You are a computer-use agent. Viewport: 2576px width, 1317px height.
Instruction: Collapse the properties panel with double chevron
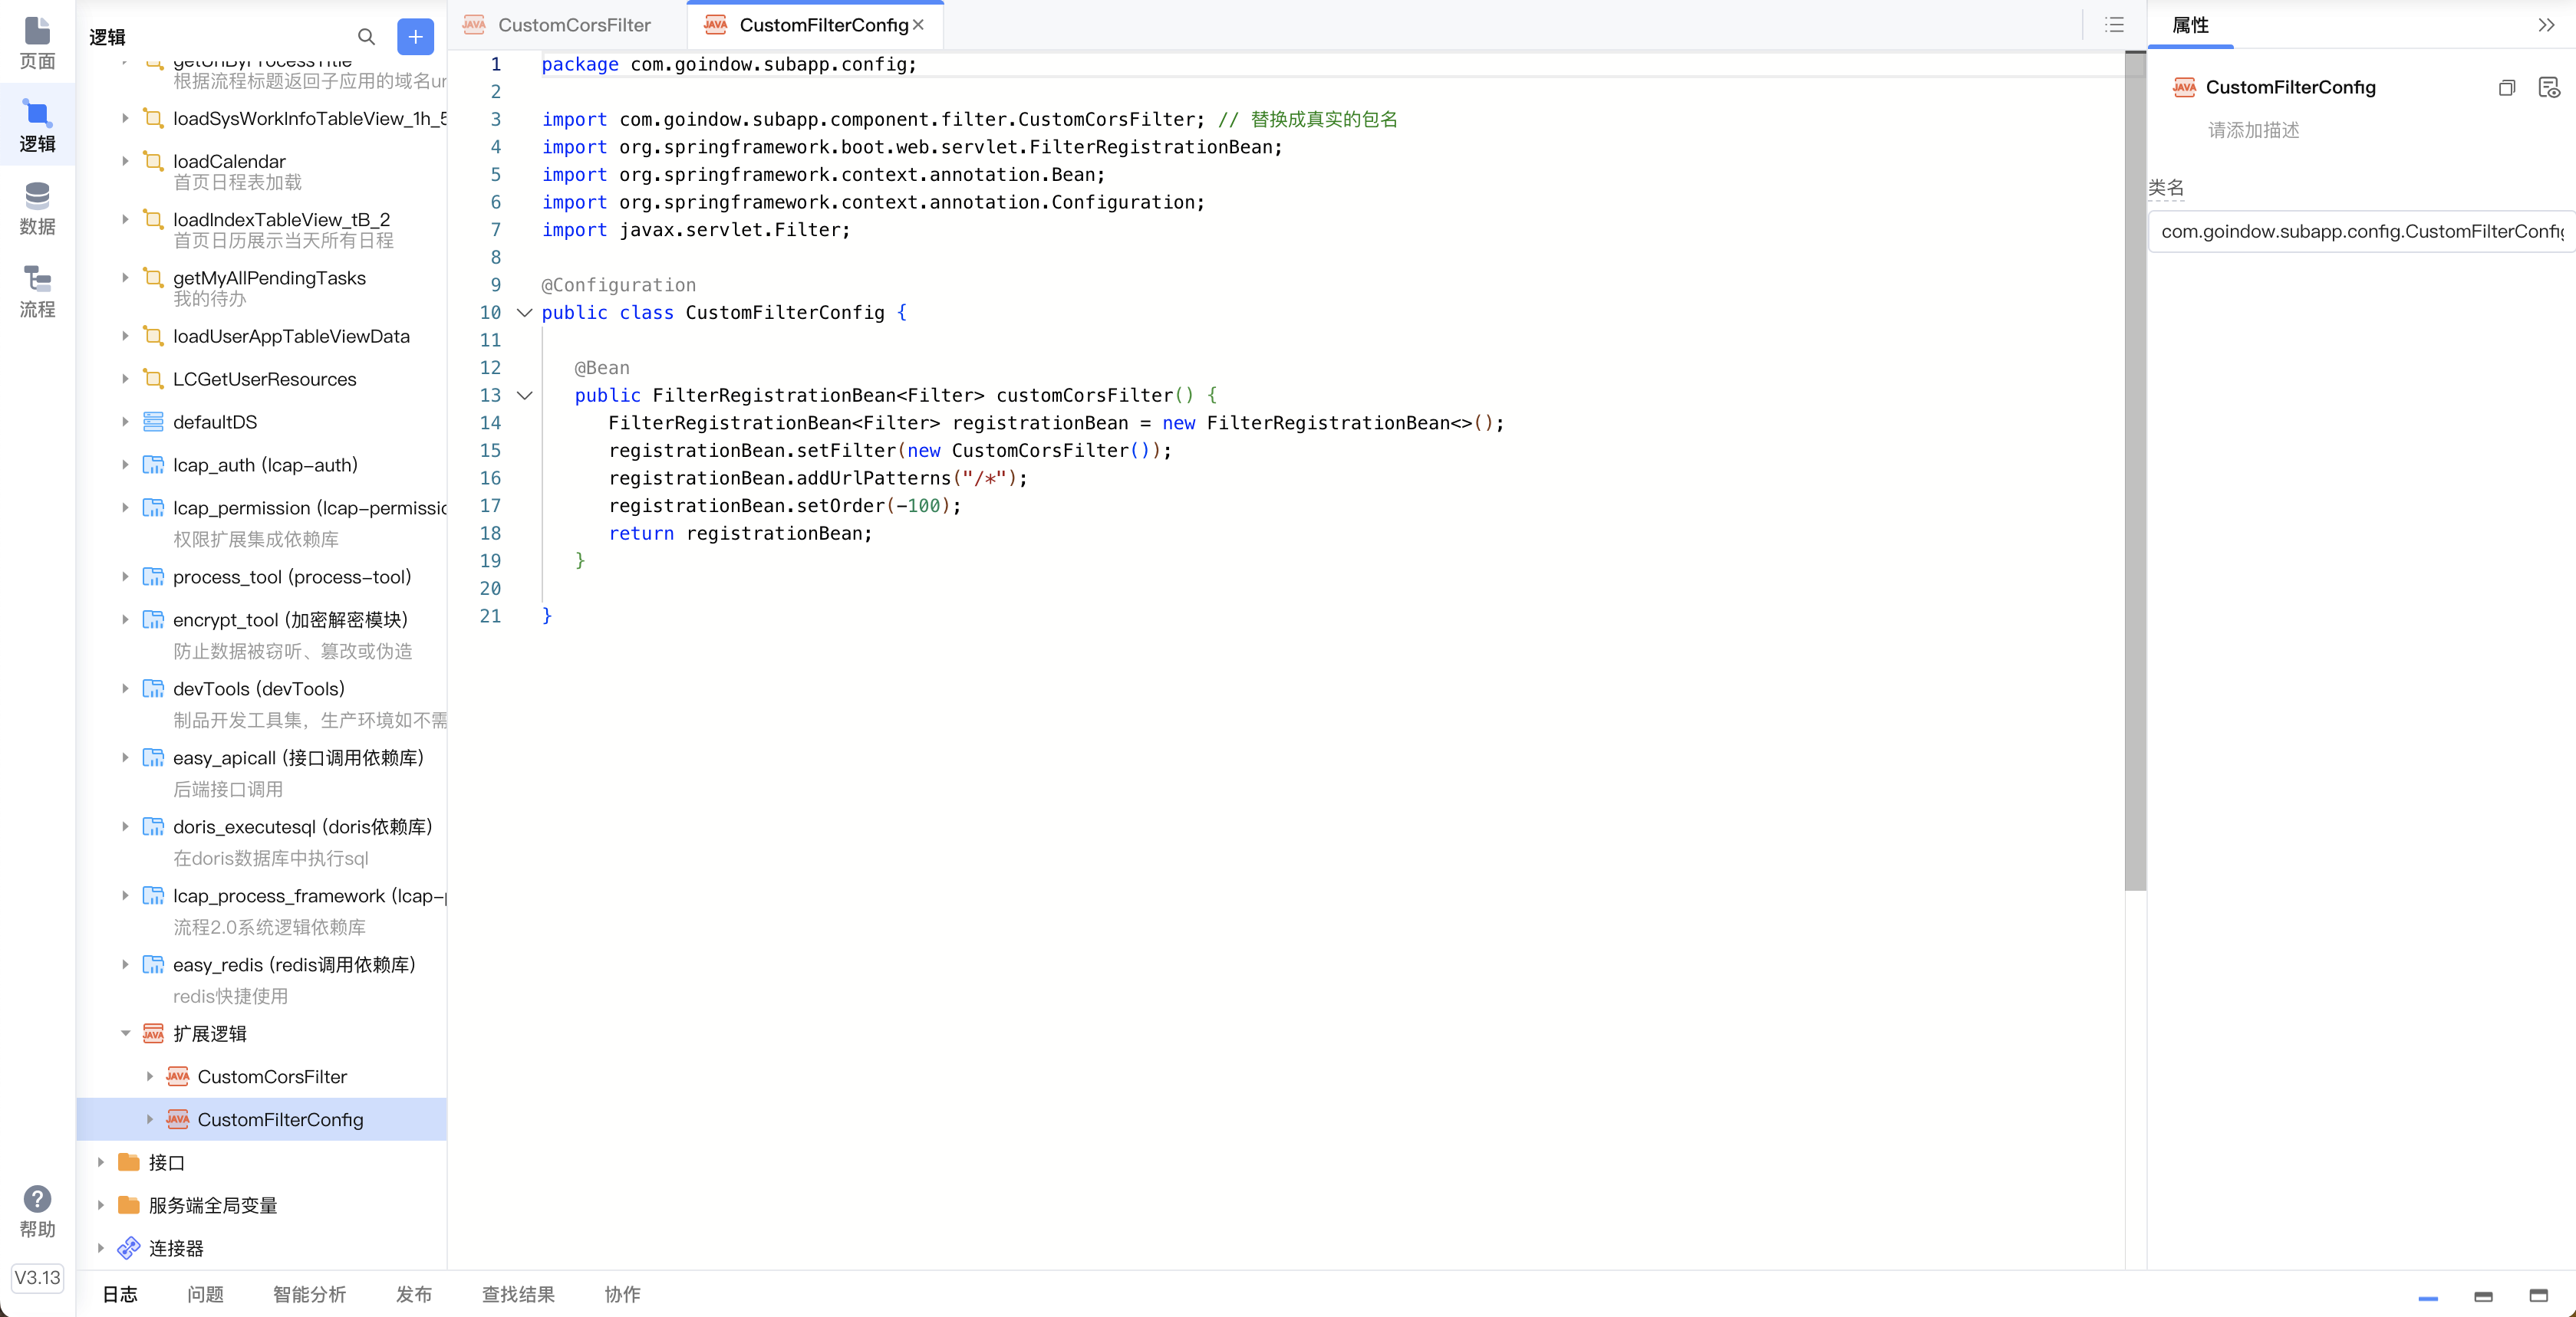(2546, 25)
